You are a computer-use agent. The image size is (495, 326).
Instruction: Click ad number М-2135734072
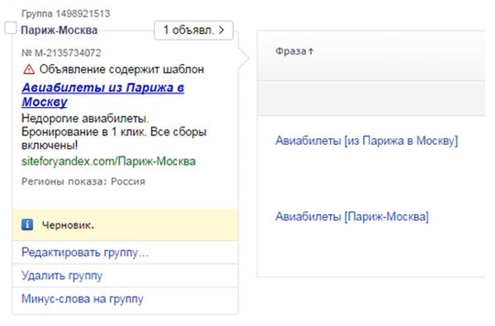click(x=61, y=53)
